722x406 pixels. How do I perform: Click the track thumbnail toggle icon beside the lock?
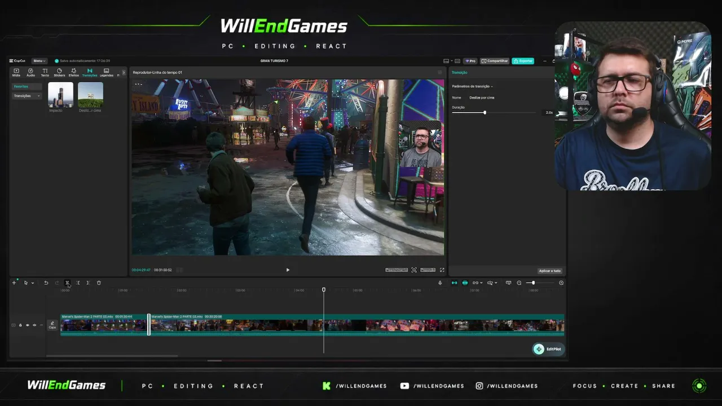[x=14, y=325]
